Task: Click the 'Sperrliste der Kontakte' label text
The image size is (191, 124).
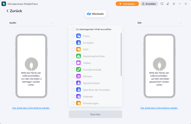Action: tap(96, 90)
